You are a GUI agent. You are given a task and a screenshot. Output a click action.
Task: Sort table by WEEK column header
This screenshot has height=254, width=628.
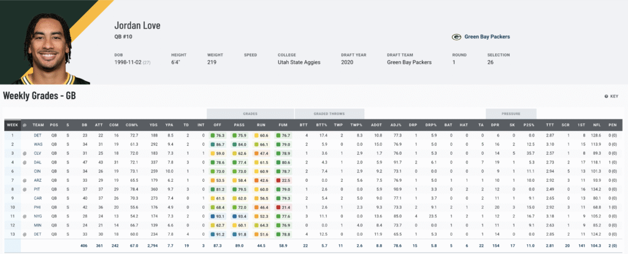click(x=12, y=125)
